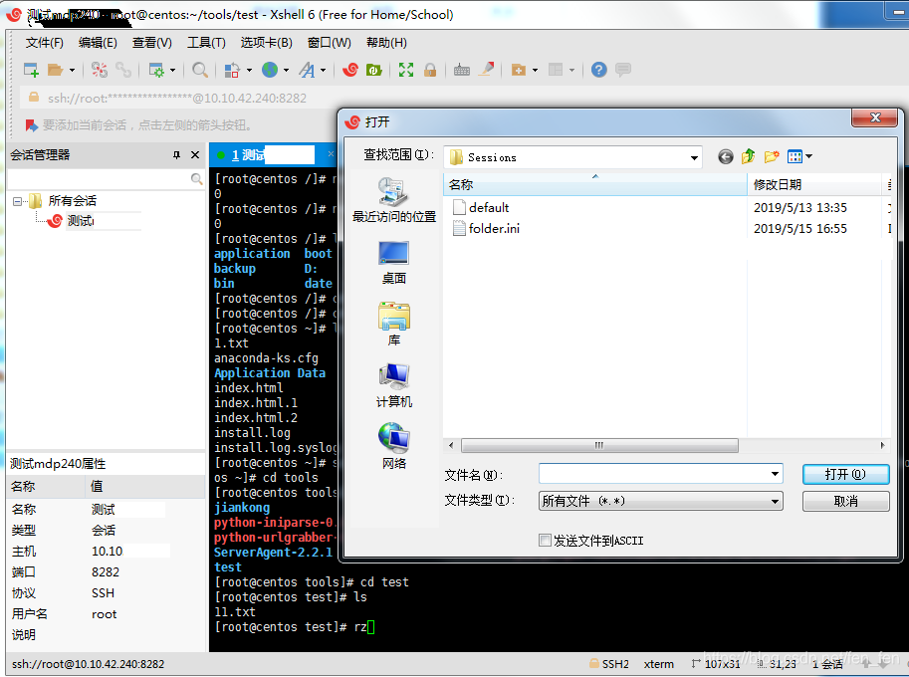Launch Xftp via green toolbar icon
The width and height of the screenshot is (909, 677).
(x=374, y=70)
